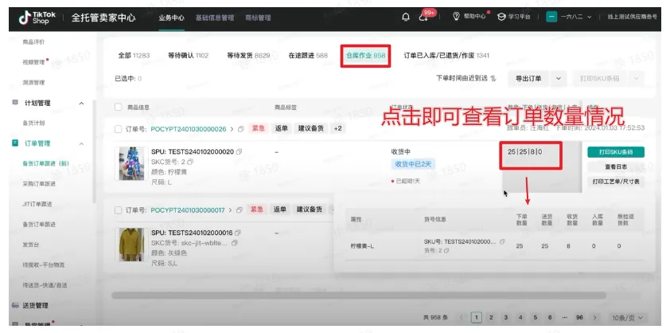Click the 计划管理 sidebar icon

click(15, 103)
